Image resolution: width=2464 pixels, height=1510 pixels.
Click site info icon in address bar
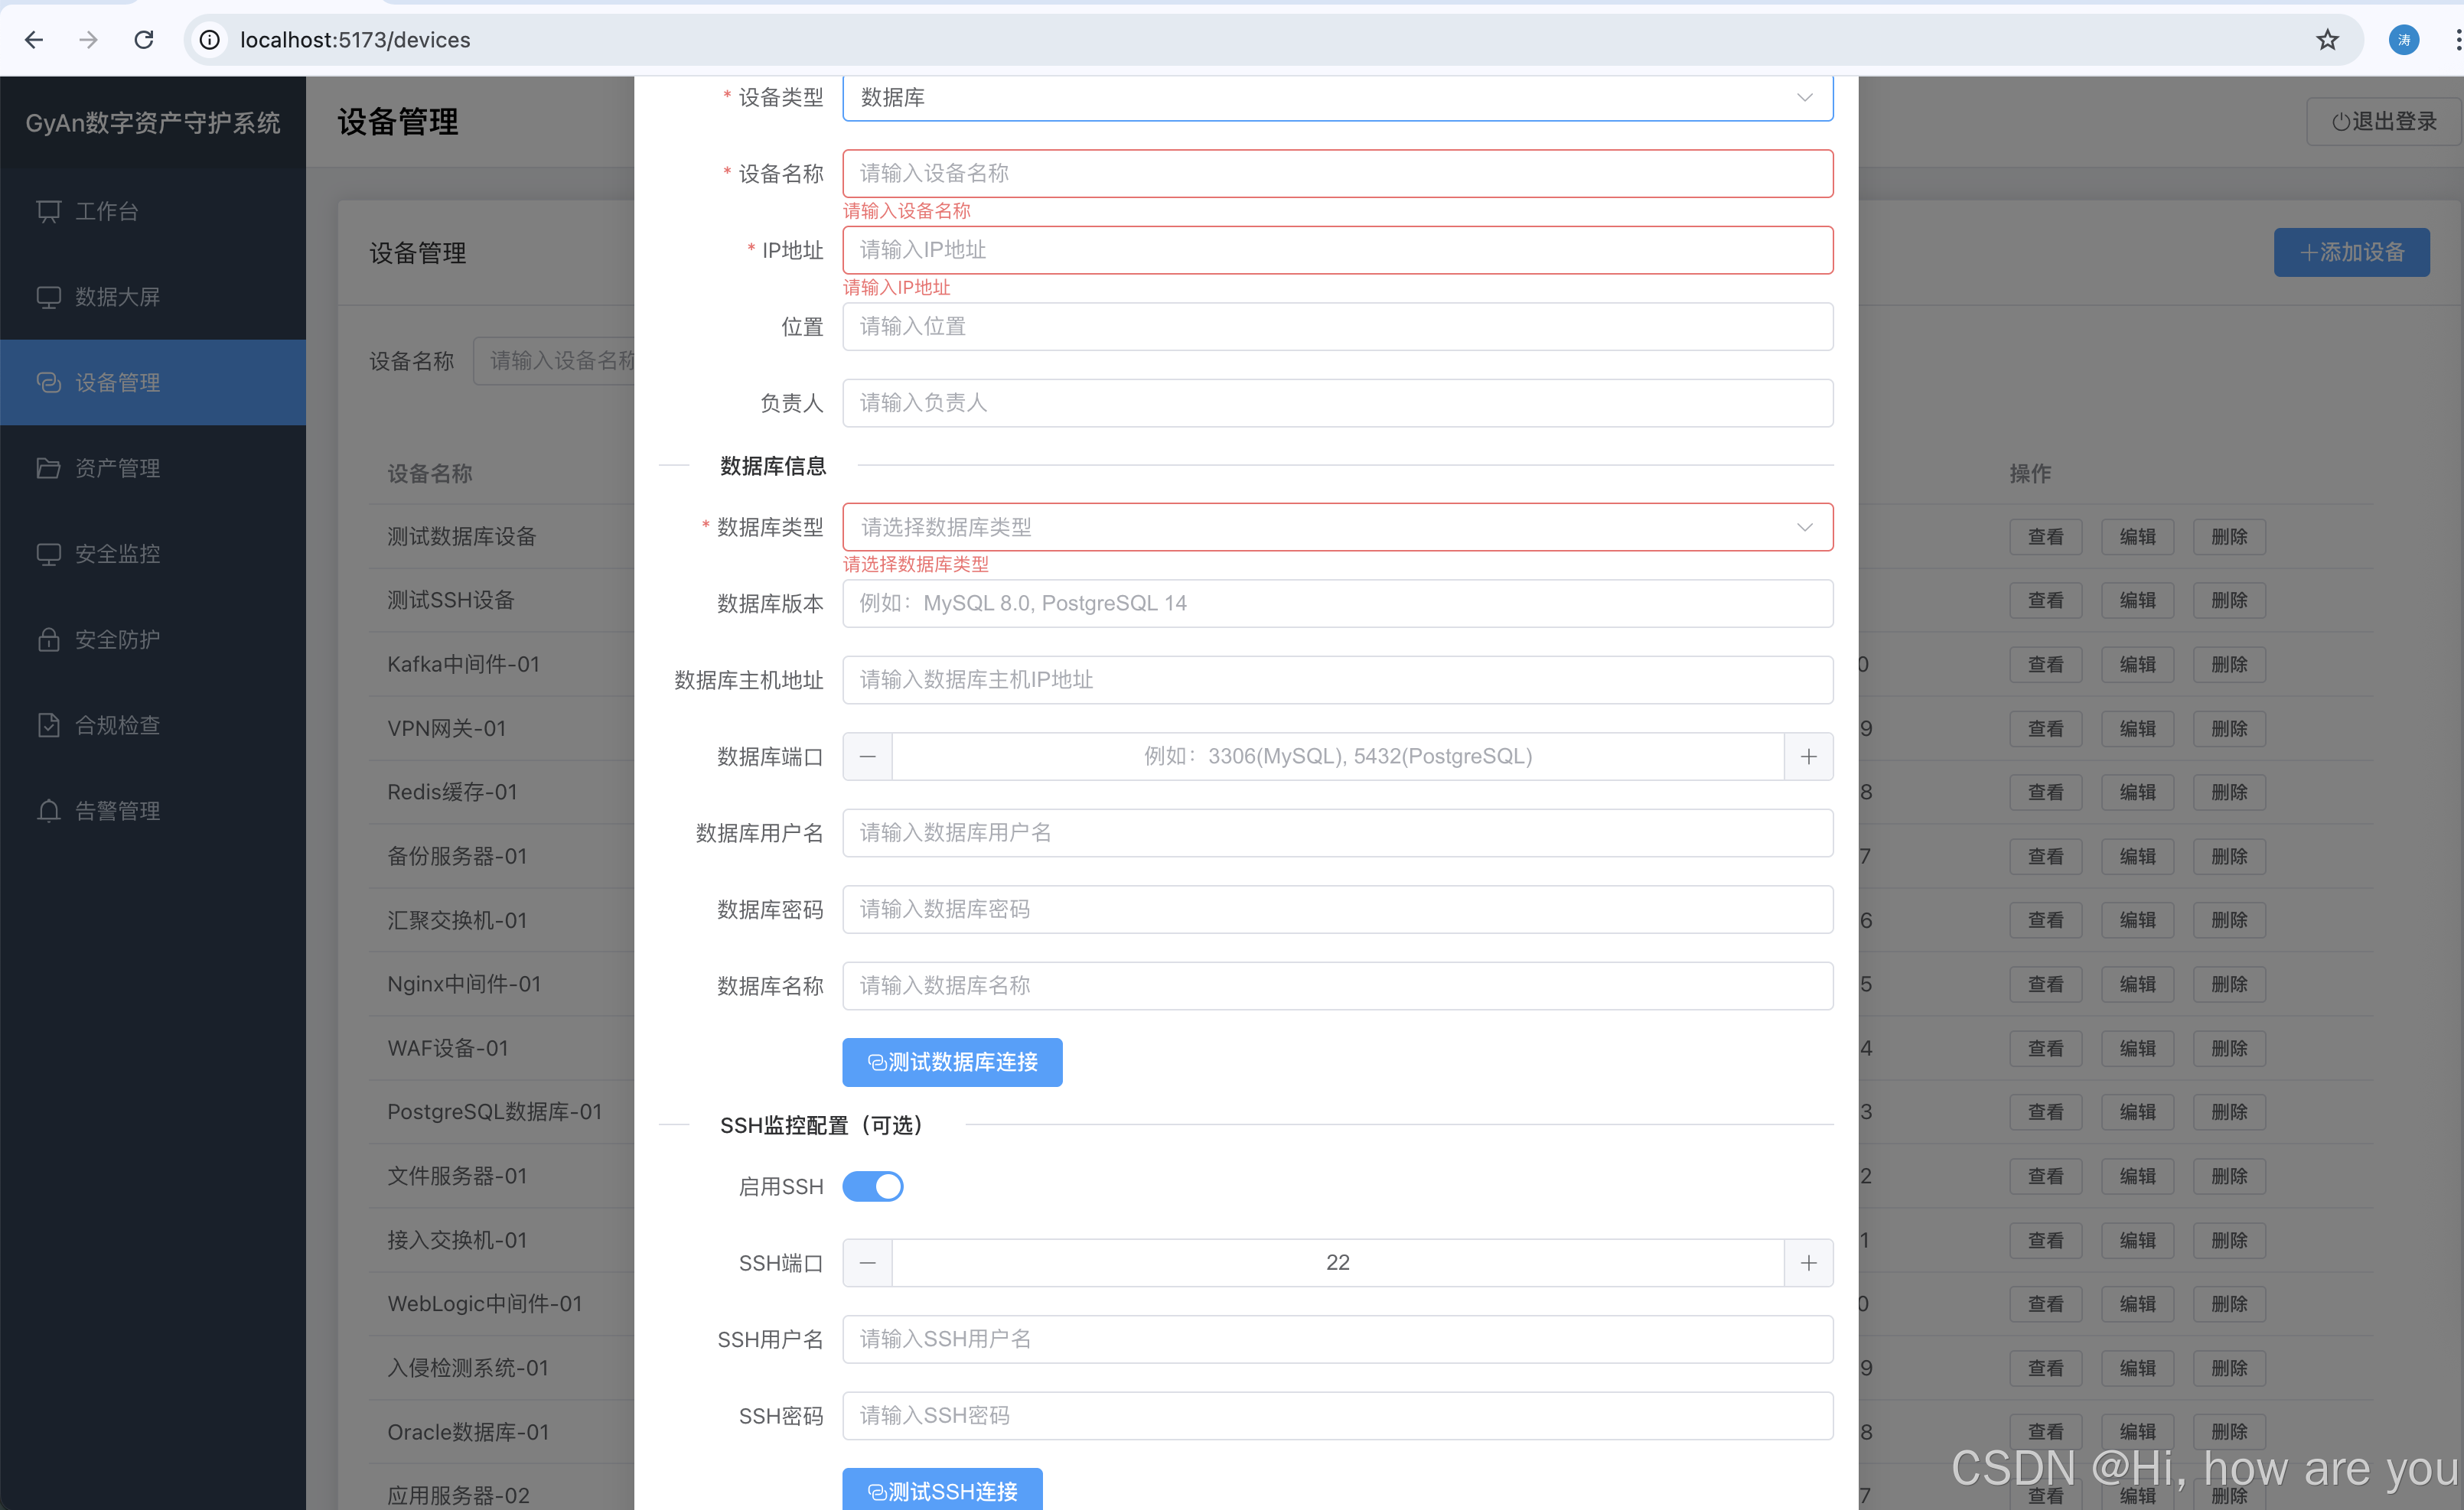(210, 40)
